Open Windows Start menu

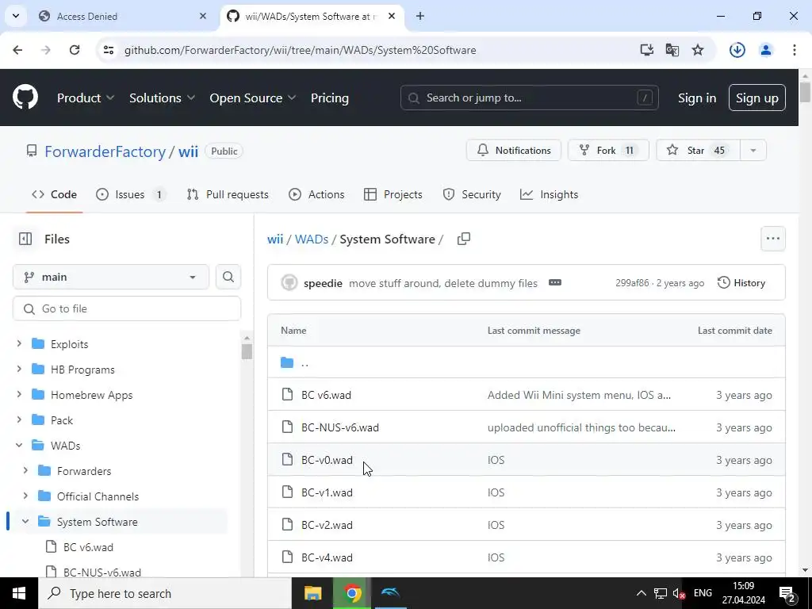(x=19, y=593)
